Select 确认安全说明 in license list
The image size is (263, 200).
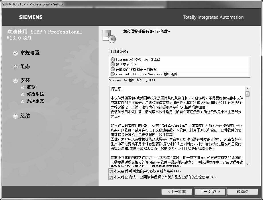coord(180,64)
